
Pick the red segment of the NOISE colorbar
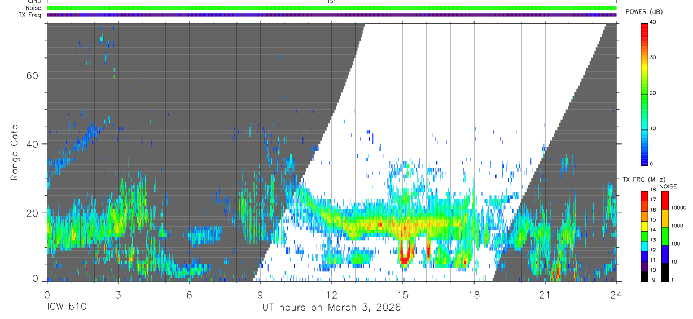665,200
